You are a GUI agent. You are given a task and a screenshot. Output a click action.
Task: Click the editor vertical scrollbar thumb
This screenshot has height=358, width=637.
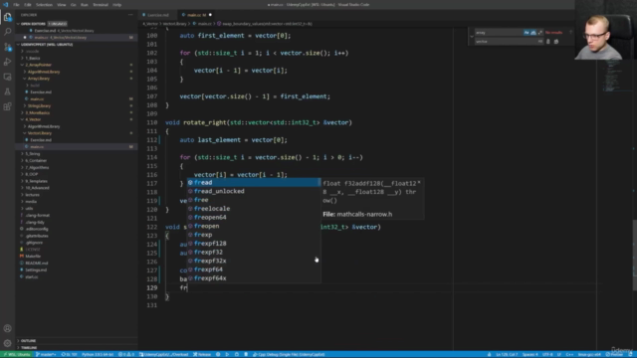tap(635, 255)
